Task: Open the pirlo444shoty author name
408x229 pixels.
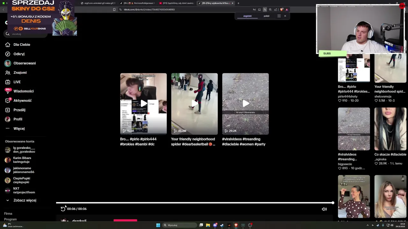Action: (348, 96)
